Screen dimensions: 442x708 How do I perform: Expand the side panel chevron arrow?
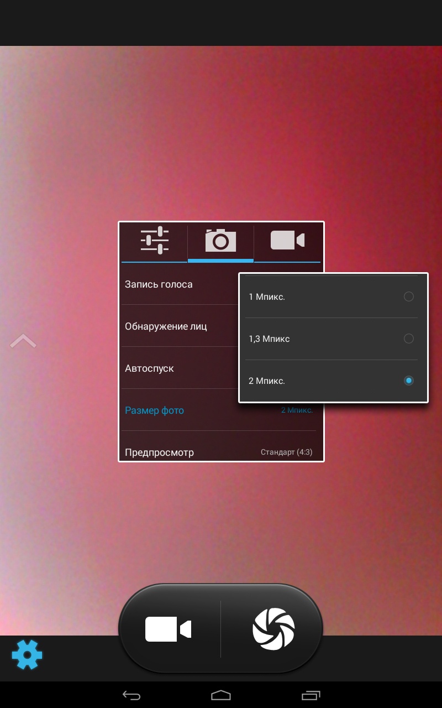pyautogui.click(x=23, y=341)
